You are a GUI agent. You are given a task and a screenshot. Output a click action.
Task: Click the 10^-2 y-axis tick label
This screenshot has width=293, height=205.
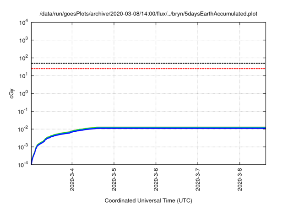[x=23, y=129]
